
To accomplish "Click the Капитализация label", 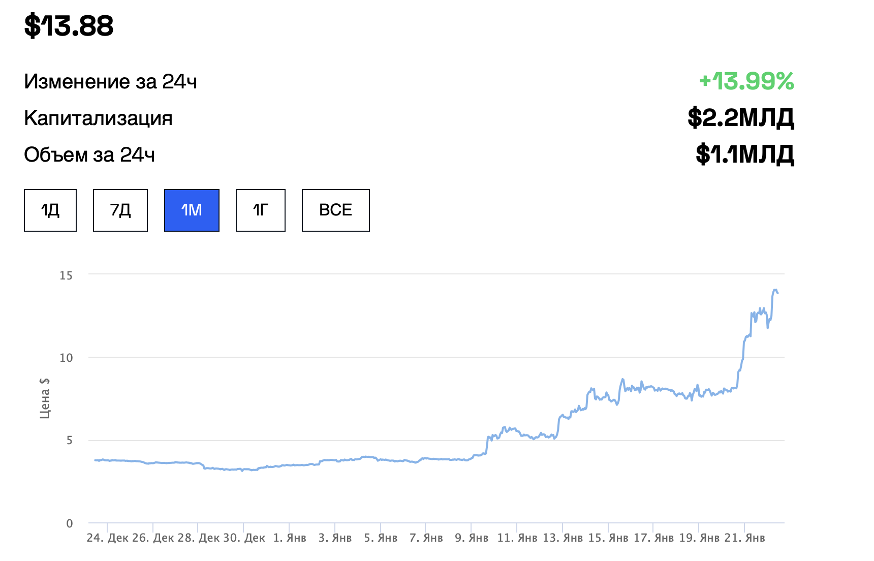I will [x=98, y=118].
